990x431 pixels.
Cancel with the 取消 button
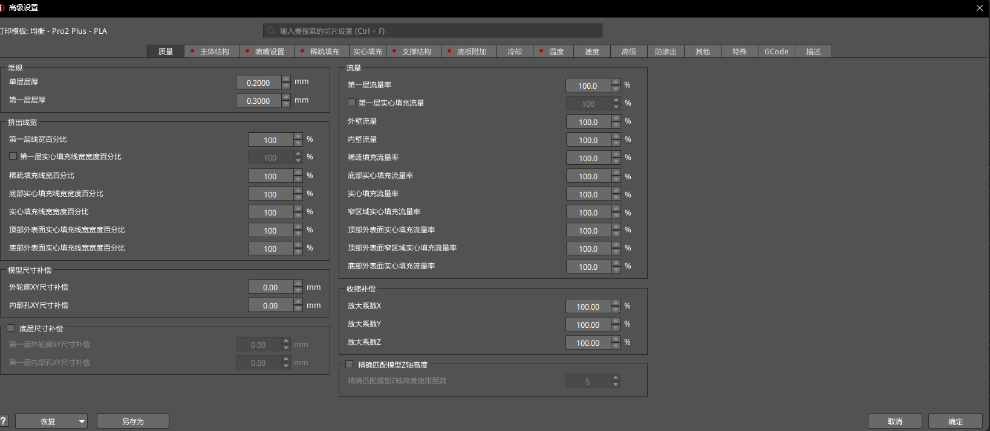point(895,421)
